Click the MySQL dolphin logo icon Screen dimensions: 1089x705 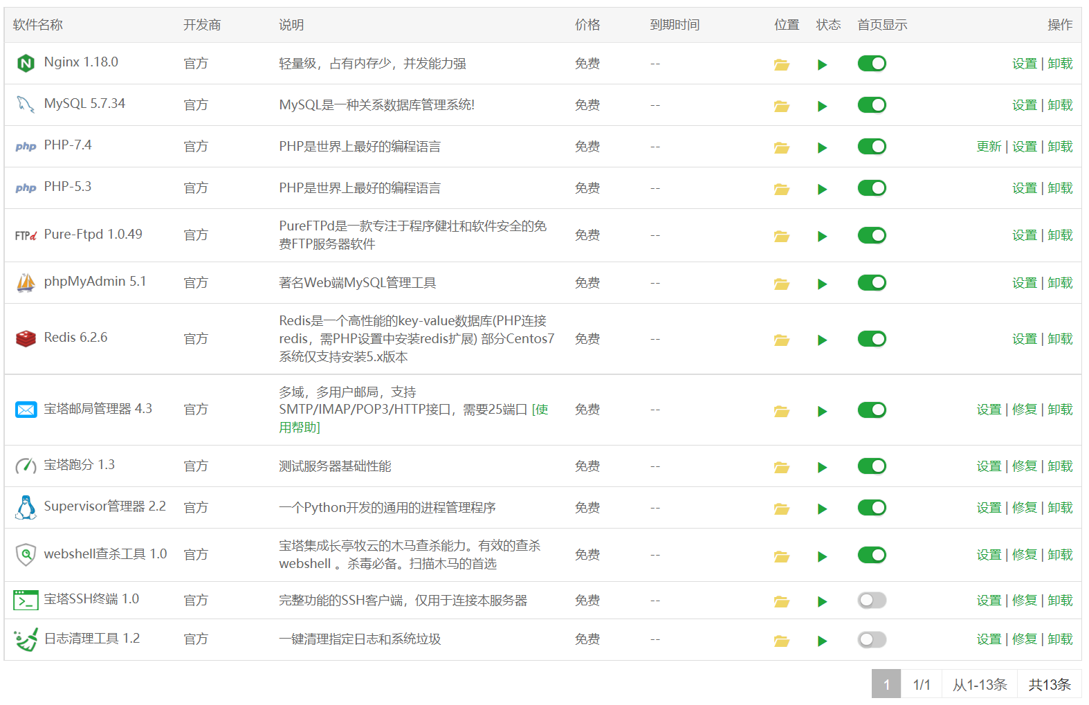click(x=26, y=104)
